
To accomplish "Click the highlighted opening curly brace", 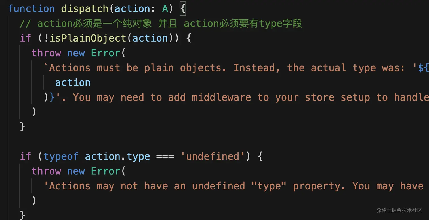I will click(x=183, y=9).
